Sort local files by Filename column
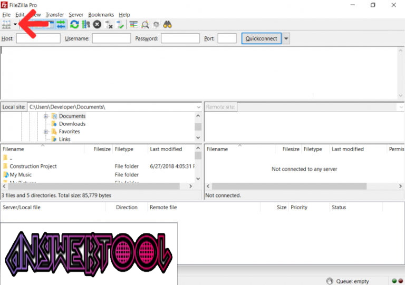The image size is (405, 285). (13, 149)
